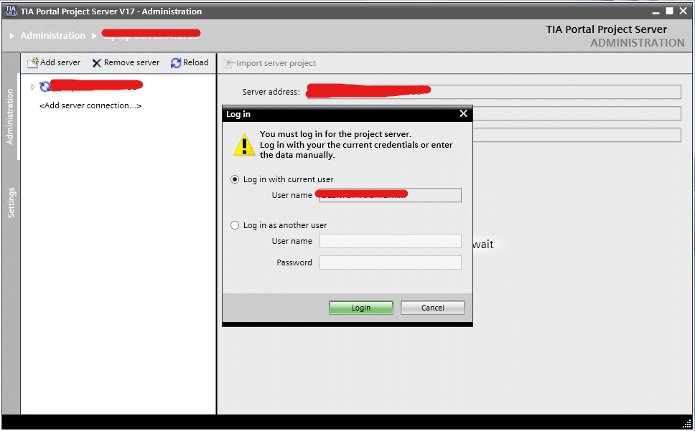Click the server connection sync icon in tree
The width and height of the screenshot is (695, 431).
[x=45, y=87]
